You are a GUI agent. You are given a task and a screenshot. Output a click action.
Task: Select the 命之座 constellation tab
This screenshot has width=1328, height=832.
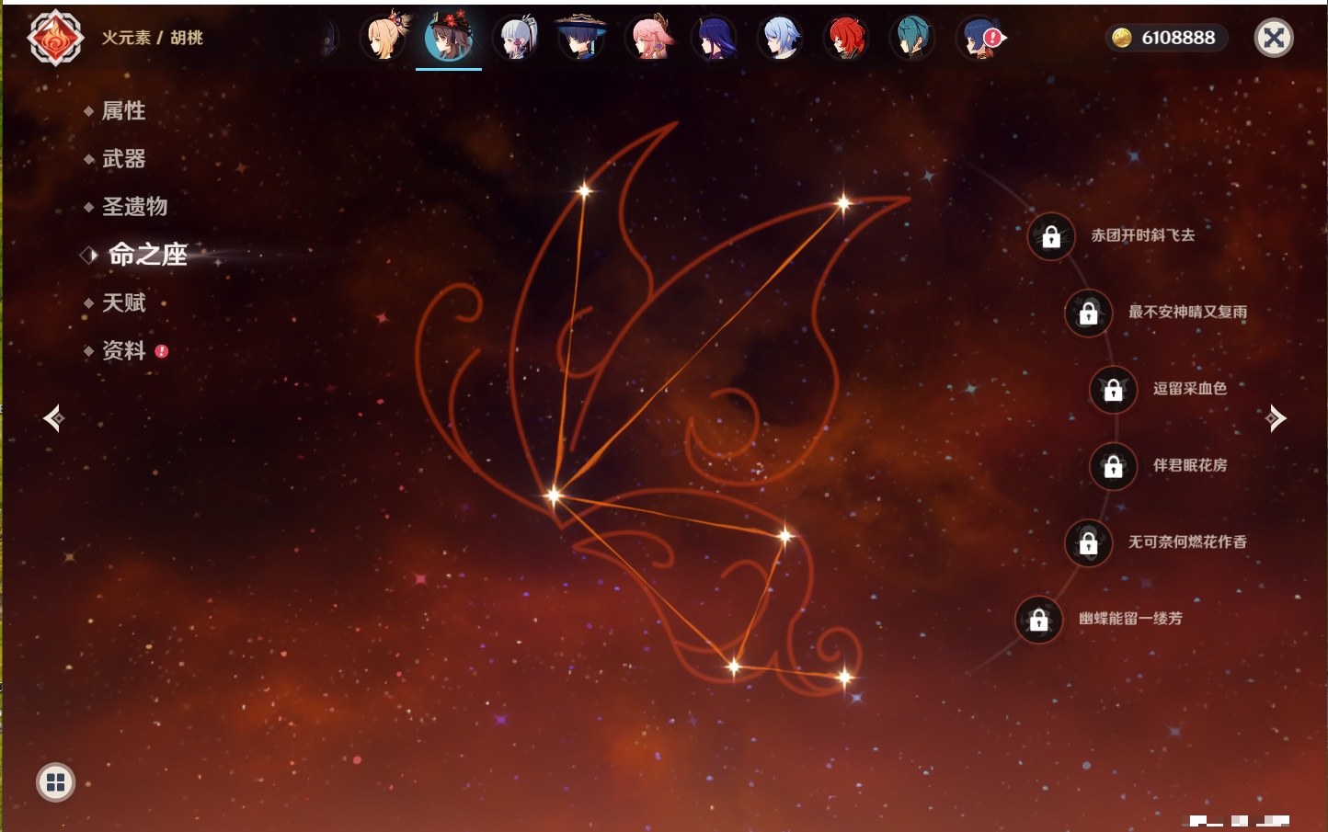click(147, 255)
